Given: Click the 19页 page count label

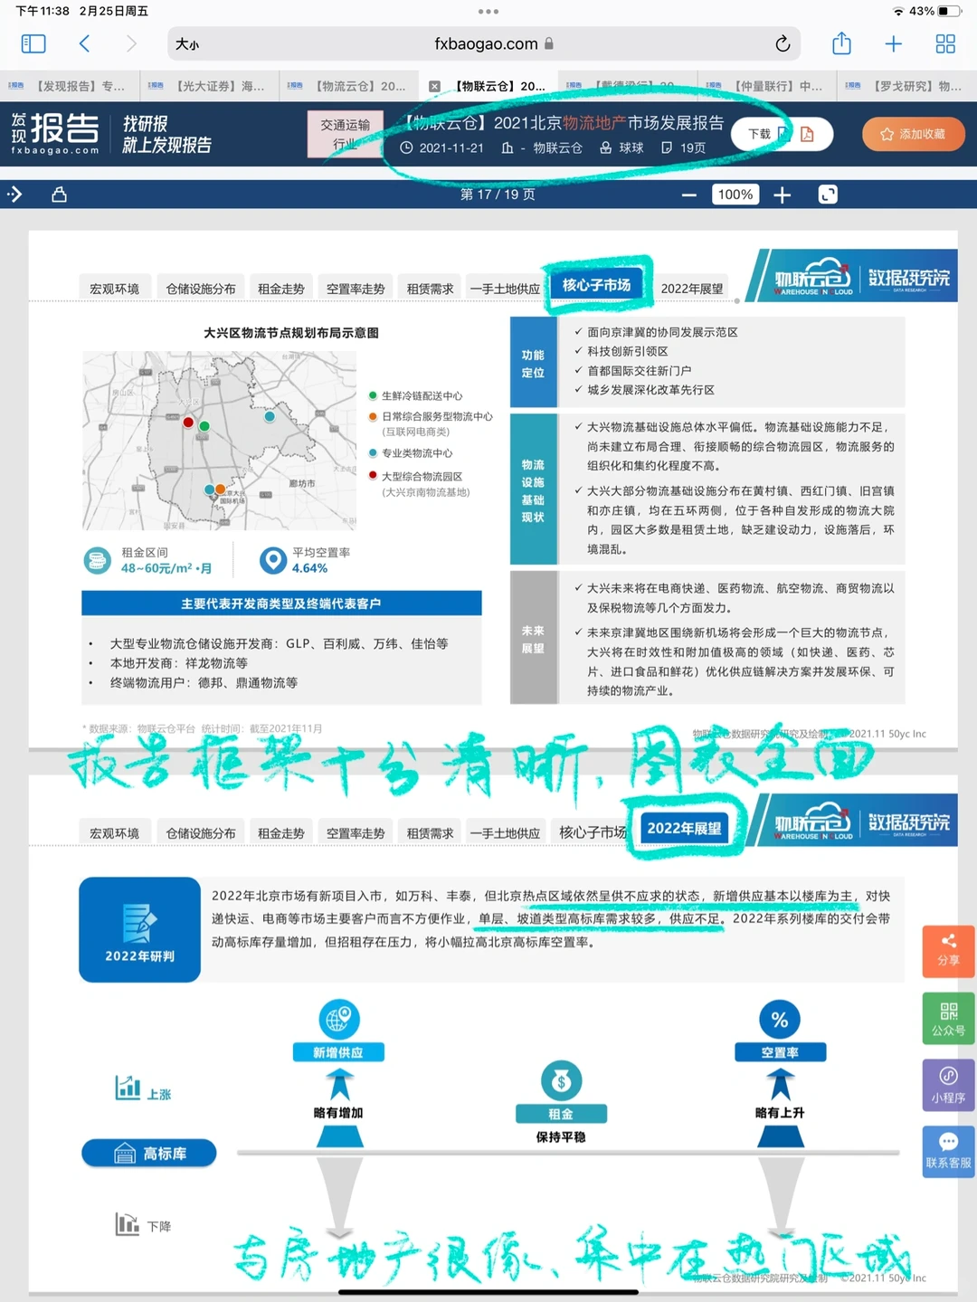Looking at the screenshot, I should pyautogui.click(x=693, y=147).
